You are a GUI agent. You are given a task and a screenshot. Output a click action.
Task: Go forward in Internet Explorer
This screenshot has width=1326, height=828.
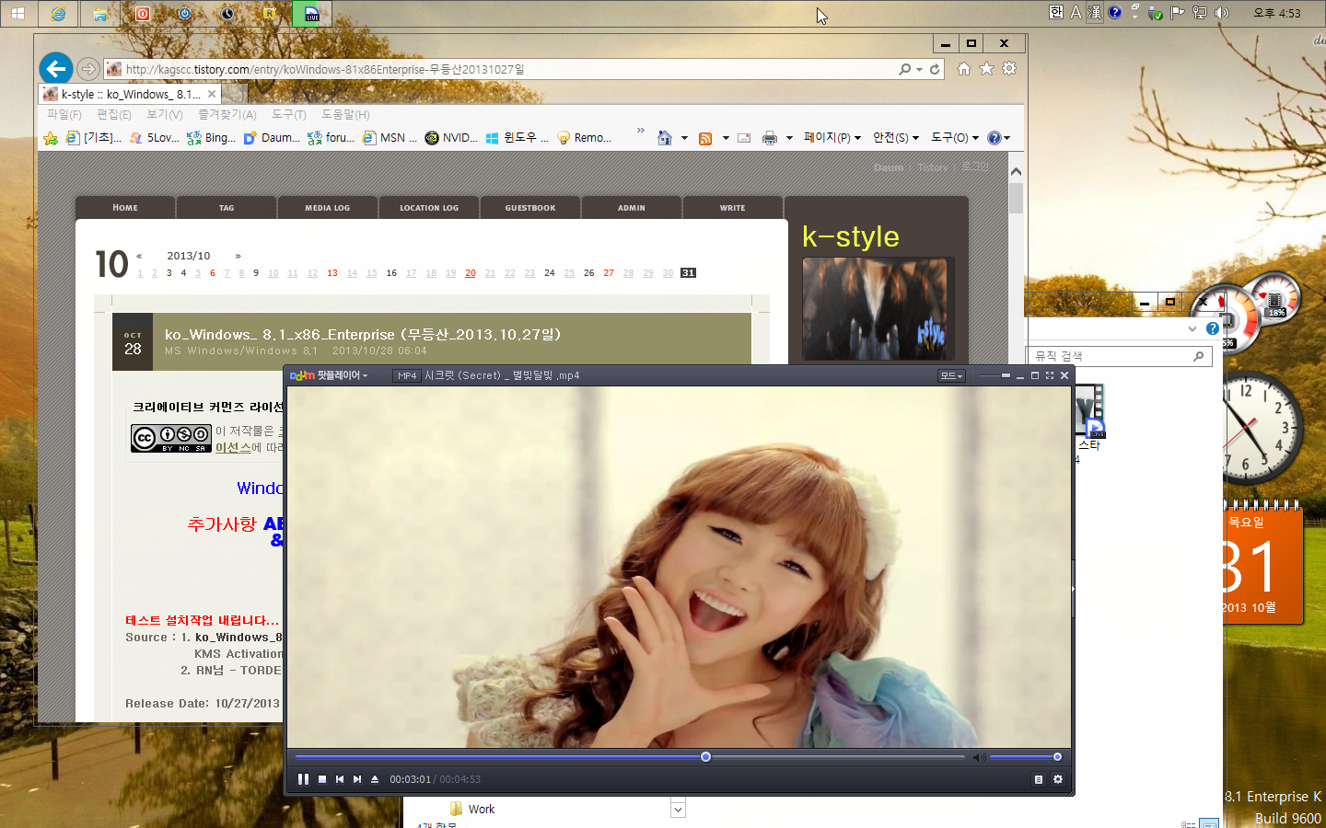click(87, 69)
